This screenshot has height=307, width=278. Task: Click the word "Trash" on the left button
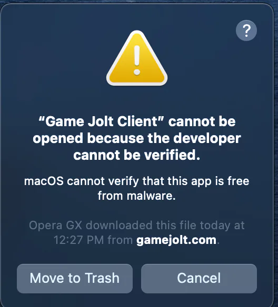102,278
